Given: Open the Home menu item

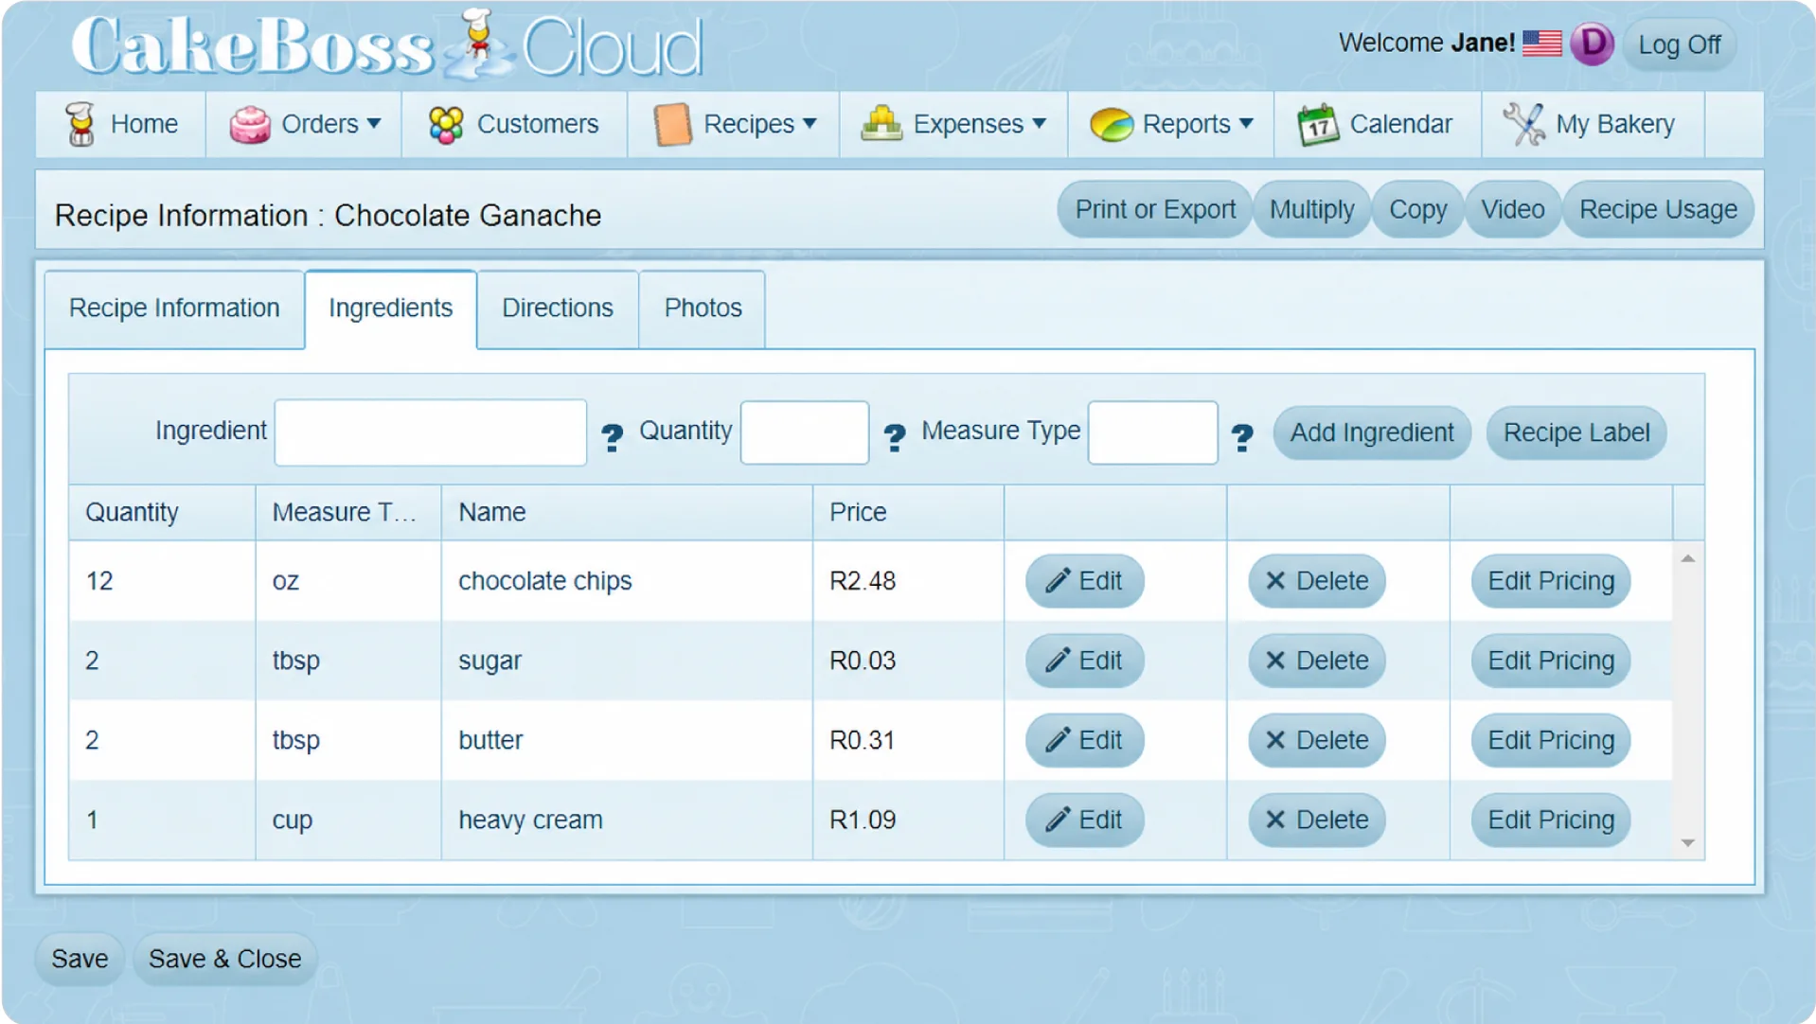Looking at the screenshot, I should pyautogui.click(x=121, y=124).
